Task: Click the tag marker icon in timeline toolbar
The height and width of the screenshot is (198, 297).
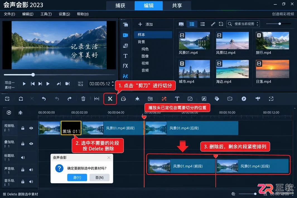Action: (217, 99)
